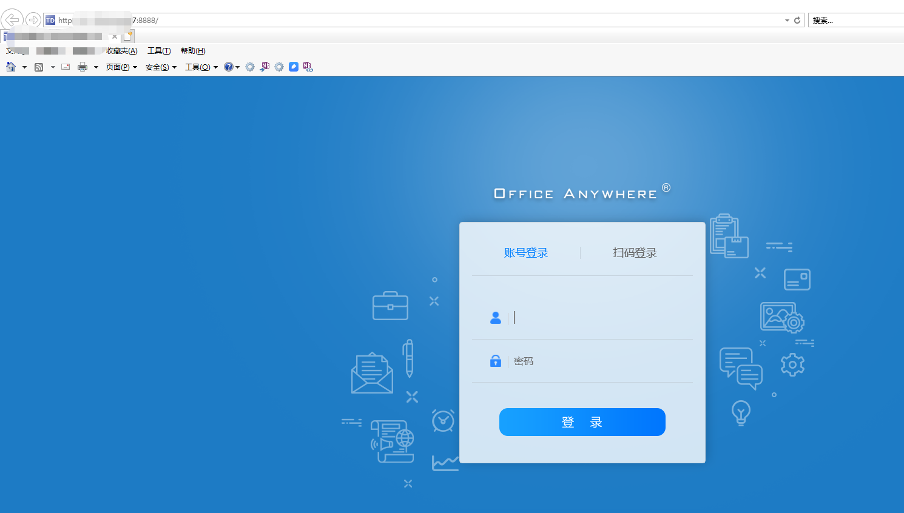Expand the Home button dropdown arrow

pos(24,67)
